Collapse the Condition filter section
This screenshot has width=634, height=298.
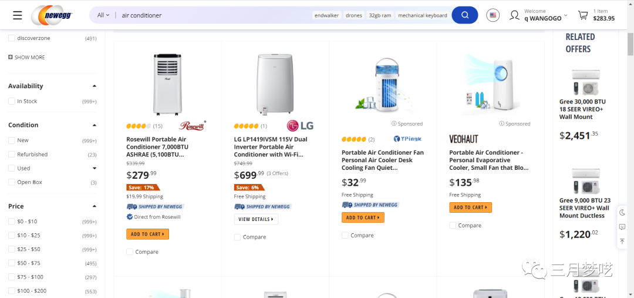pos(95,125)
